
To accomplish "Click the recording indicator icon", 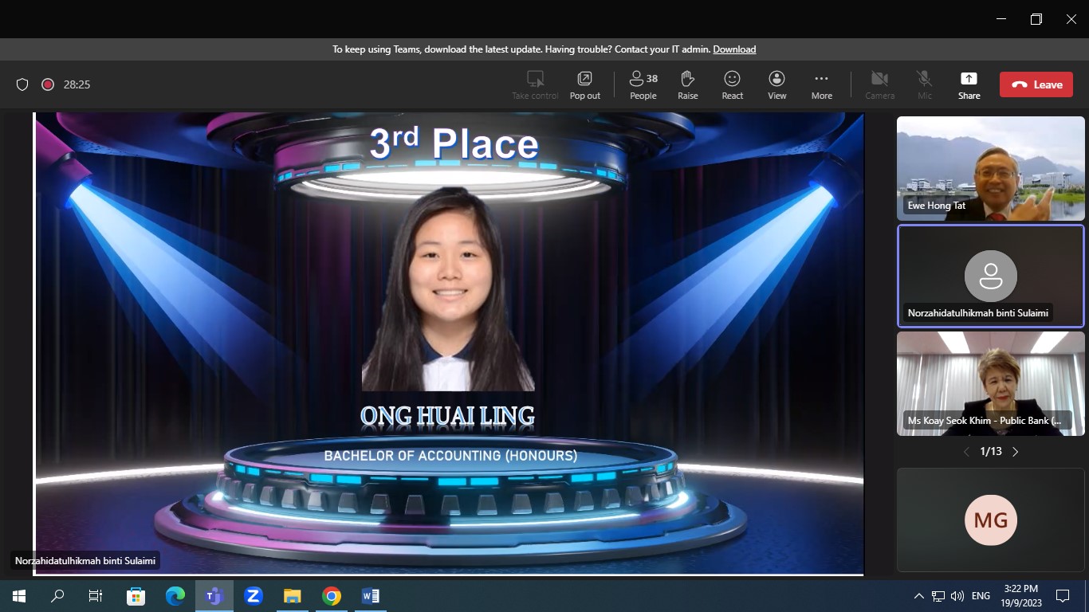I will click(48, 84).
